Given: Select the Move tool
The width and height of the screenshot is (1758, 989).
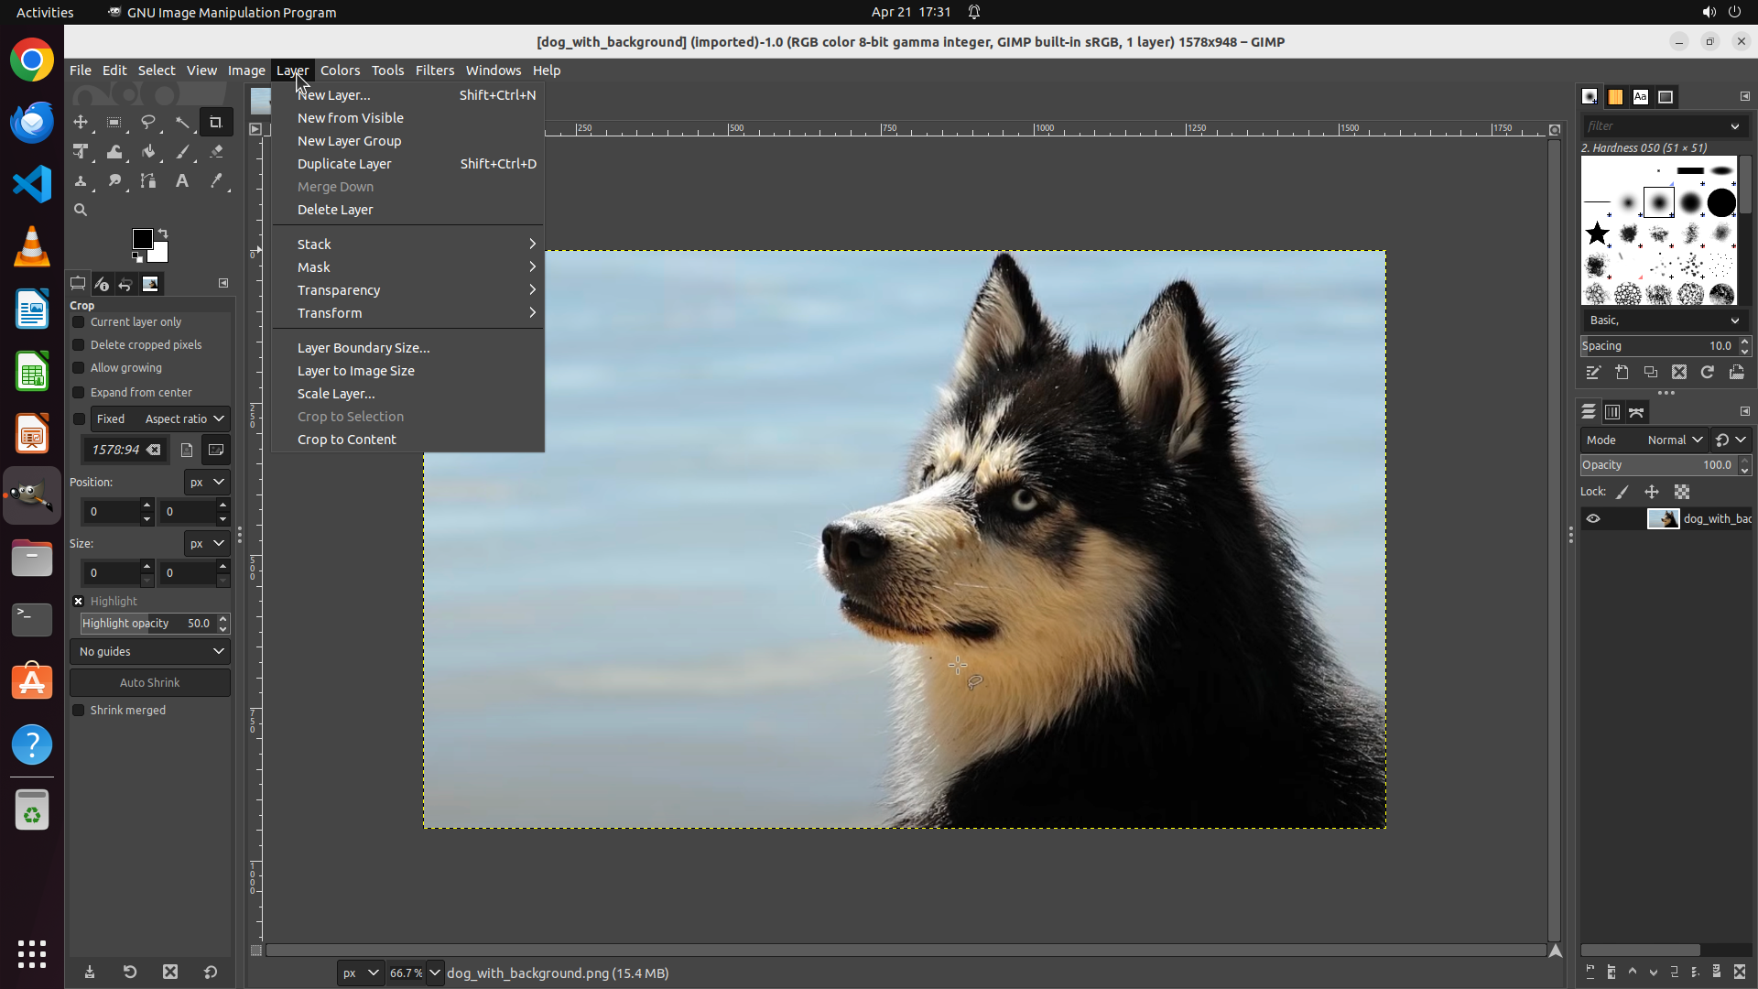Looking at the screenshot, I should pos(81,122).
